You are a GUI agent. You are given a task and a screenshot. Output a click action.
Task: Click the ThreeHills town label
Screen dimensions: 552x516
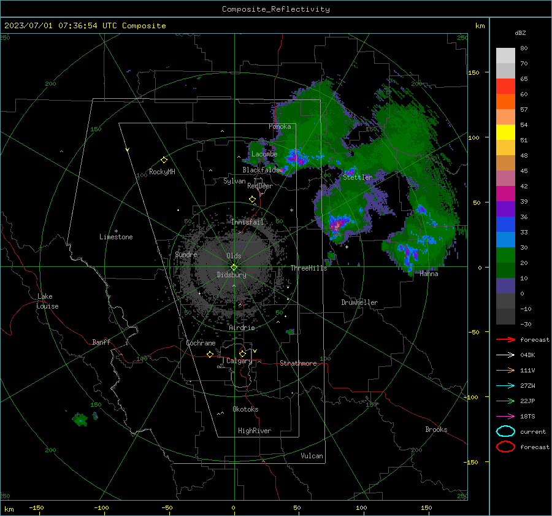pos(309,268)
